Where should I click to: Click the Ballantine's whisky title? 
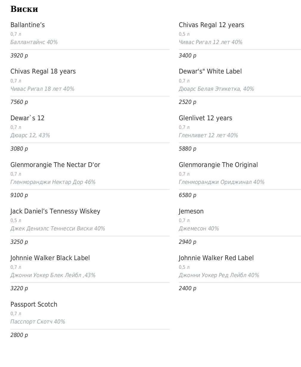coord(27,25)
